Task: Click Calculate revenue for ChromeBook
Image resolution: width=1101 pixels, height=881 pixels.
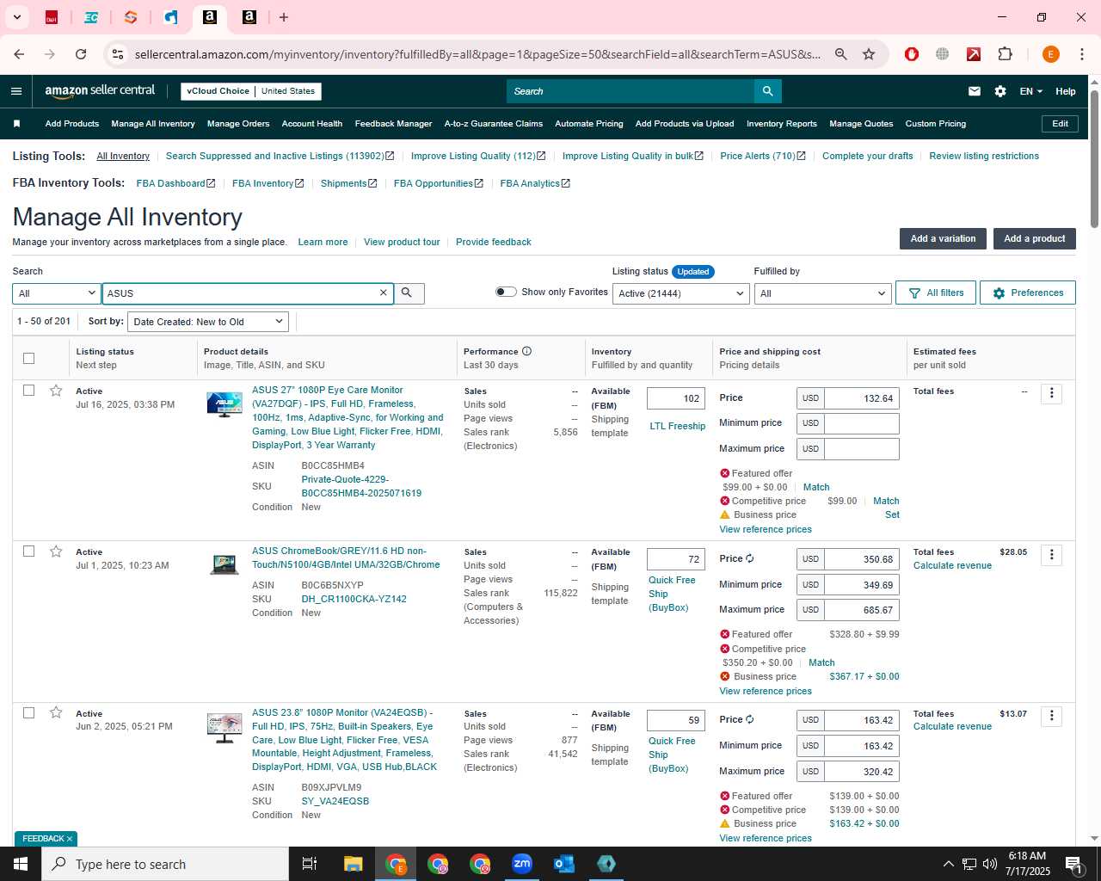Action: point(952,565)
